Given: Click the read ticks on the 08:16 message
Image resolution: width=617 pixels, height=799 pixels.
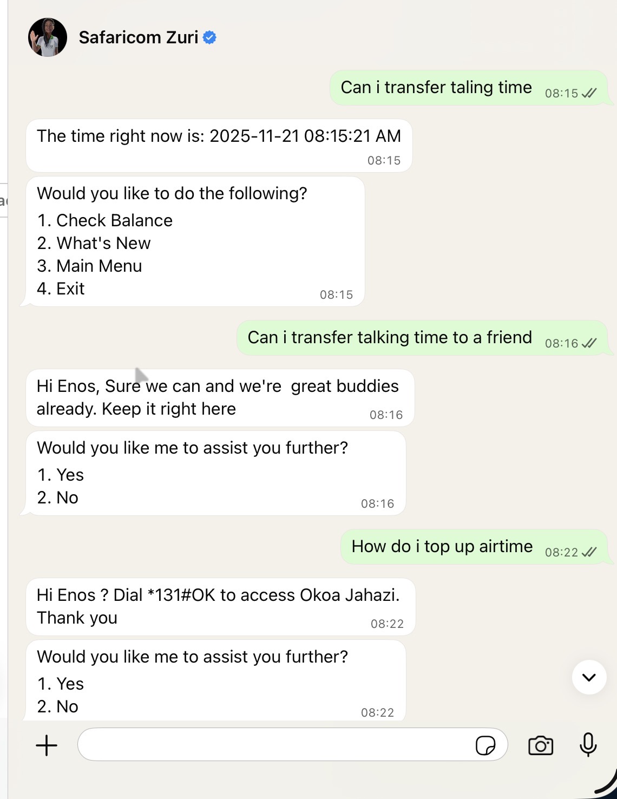Looking at the screenshot, I should click(x=589, y=343).
